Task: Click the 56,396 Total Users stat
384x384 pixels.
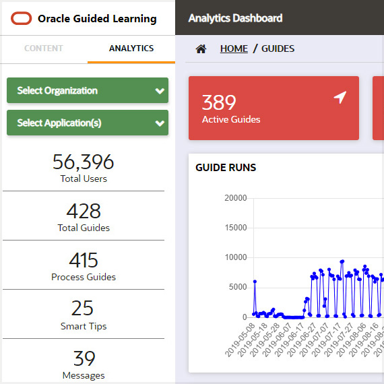Action: (x=84, y=168)
